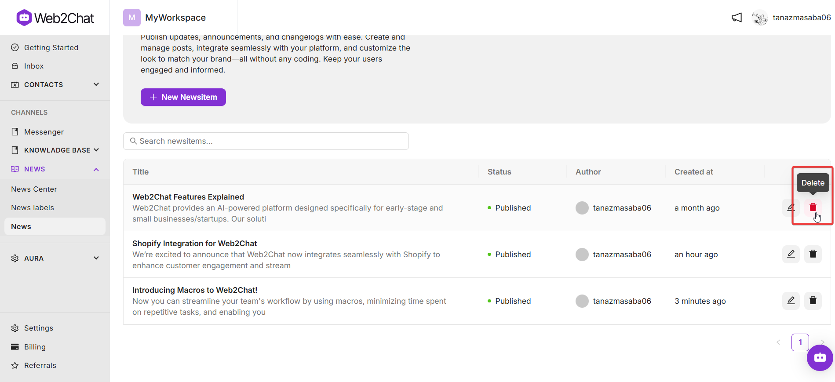Go to the Inbox
Screen dimensions: 835x382
[x=33, y=66]
